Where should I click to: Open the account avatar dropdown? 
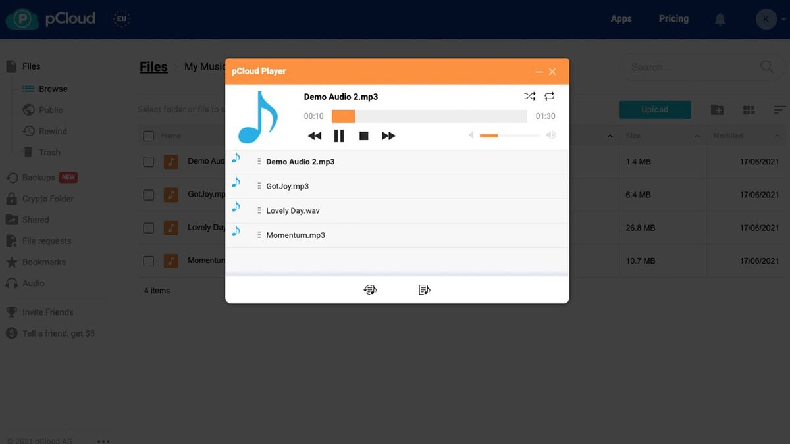pyautogui.click(x=766, y=18)
